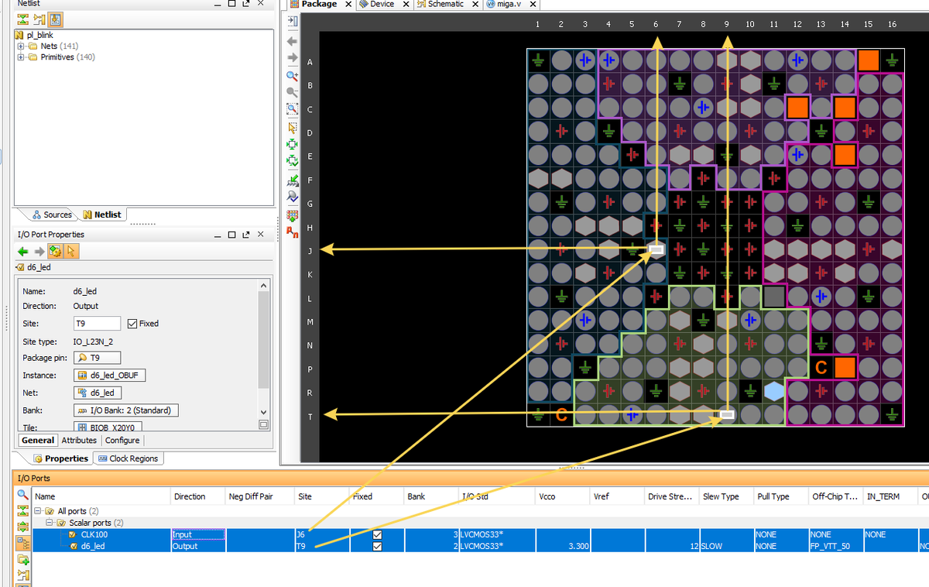Click Next View arrow in Package toolbar
The width and height of the screenshot is (929, 587).
tap(293, 58)
